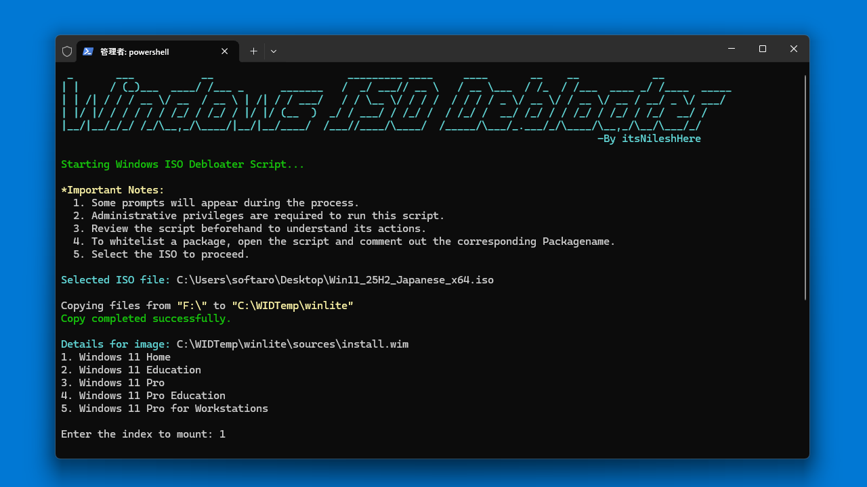The height and width of the screenshot is (487, 867).
Task: Close the powershell tab with its X
Action: point(224,51)
